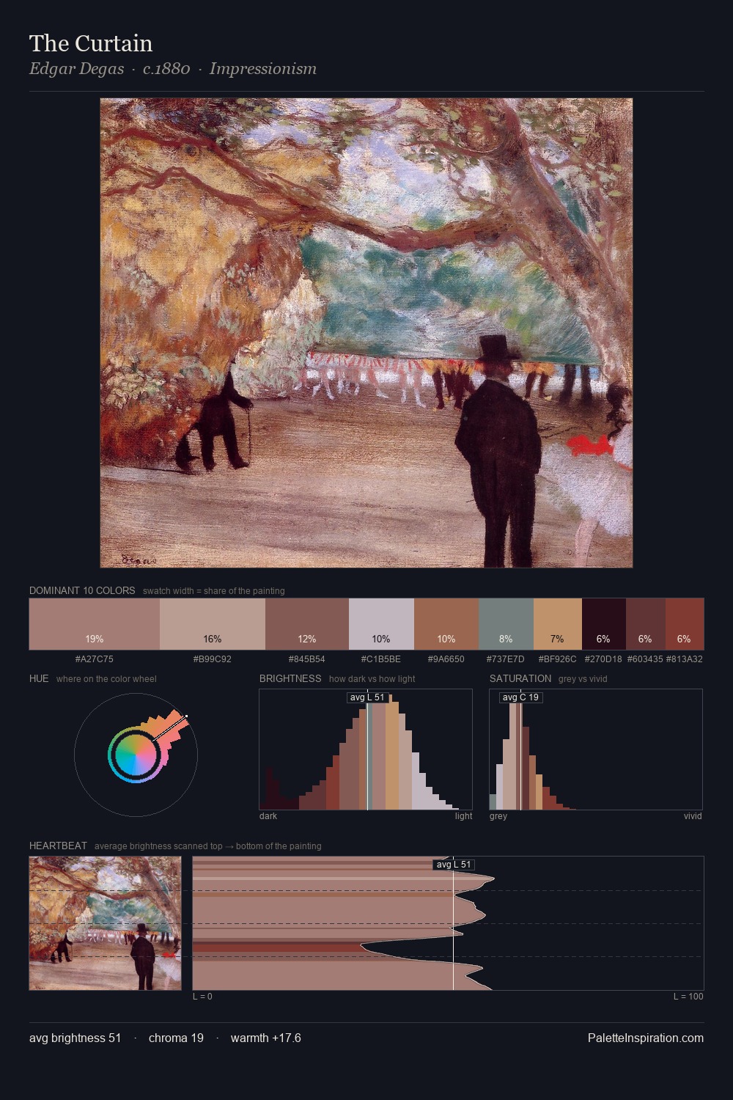733x1100 pixels.
Task: Click the 'avg brightness 51' footer stat
Action: [75, 1038]
